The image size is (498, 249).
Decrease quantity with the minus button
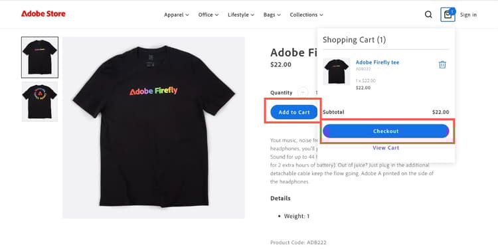(x=303, y=92)
